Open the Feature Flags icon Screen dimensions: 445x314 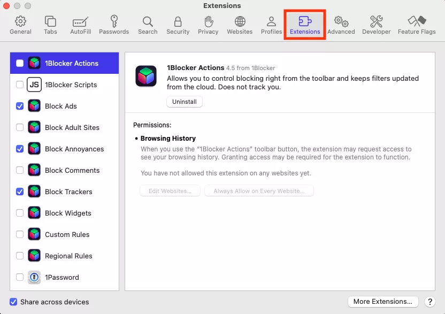417,21
